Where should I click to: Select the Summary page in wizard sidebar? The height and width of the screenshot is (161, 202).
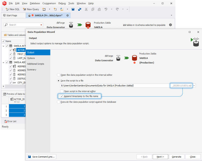click(x=38, y=70)
